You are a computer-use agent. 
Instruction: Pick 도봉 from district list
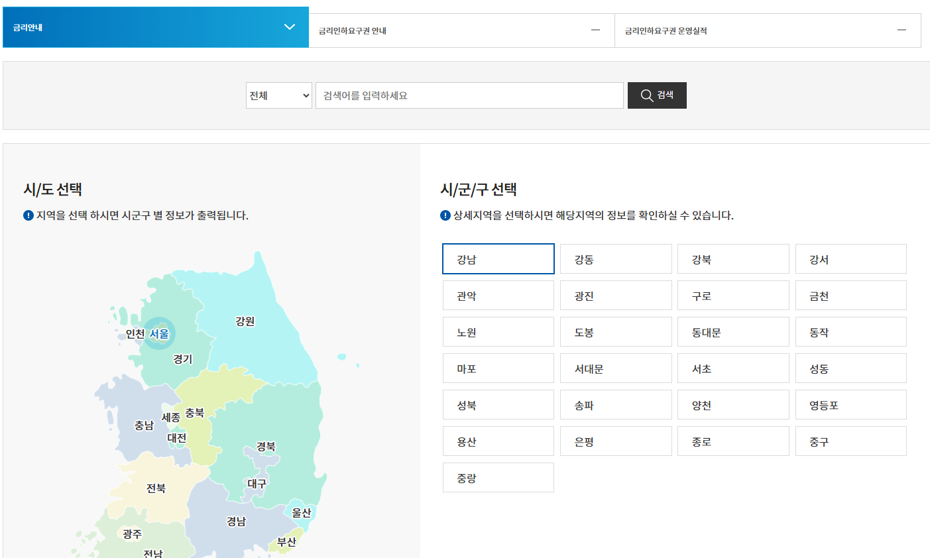616,332
